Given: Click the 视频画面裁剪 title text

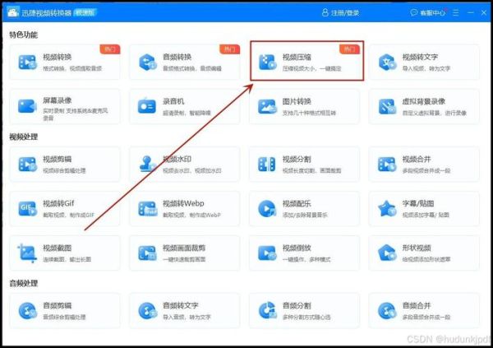Looking at the screenshot, I should 184,248.
